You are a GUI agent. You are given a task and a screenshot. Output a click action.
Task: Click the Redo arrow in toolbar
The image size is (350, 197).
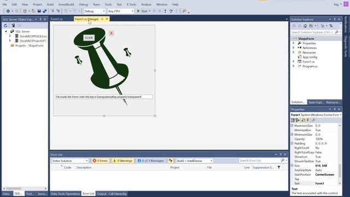point(75,11)
